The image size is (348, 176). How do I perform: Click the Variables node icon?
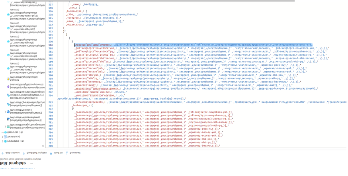[x=5, y=137]
